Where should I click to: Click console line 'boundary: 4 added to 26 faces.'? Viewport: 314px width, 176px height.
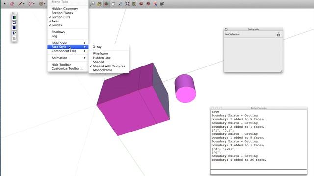239,160
